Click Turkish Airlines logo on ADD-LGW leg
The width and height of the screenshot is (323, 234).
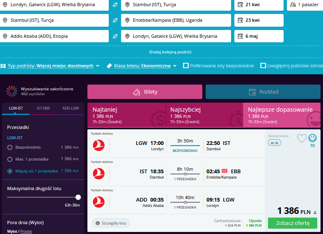pos(99,202)
